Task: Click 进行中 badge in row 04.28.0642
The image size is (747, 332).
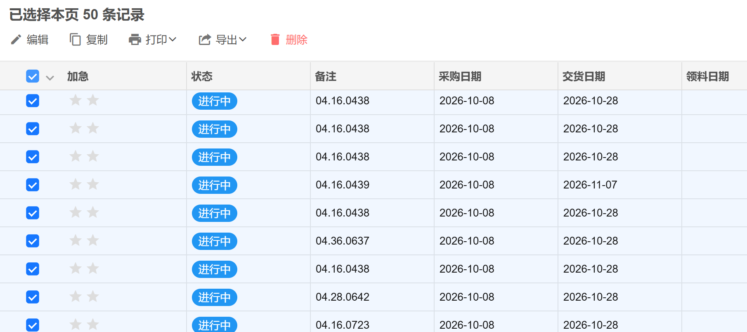Action: (215, 297)
